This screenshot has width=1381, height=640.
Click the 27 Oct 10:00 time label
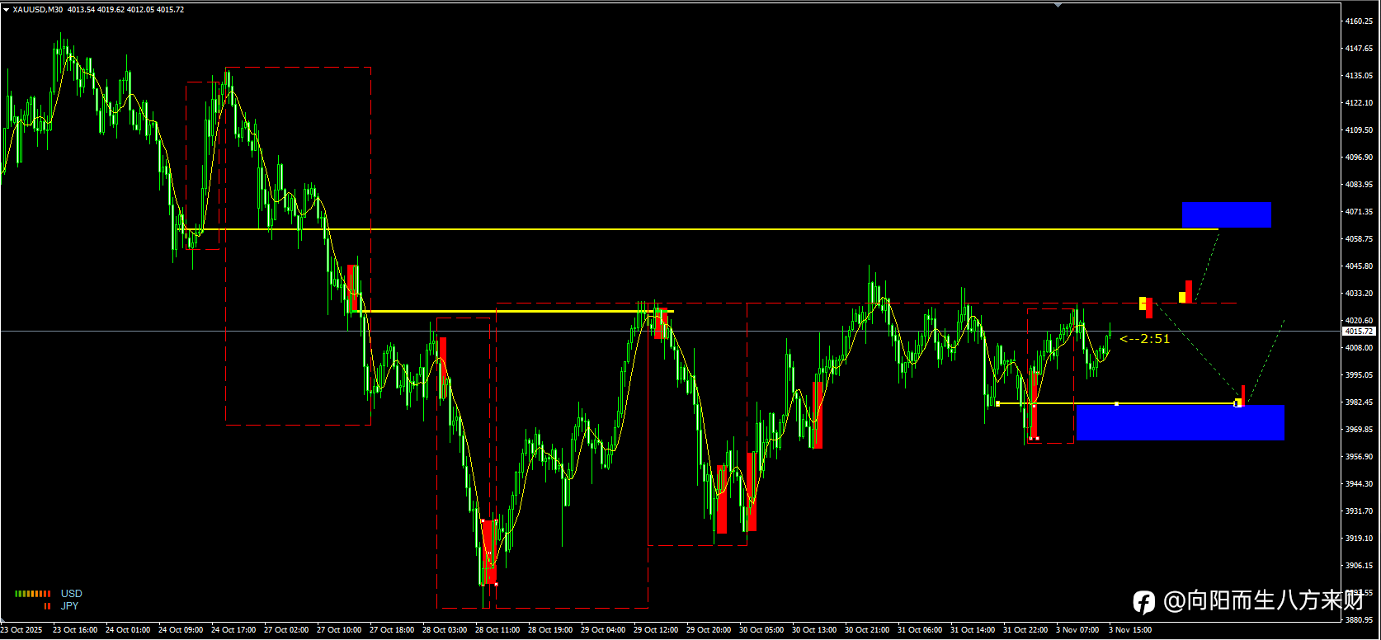coord(339,630)
